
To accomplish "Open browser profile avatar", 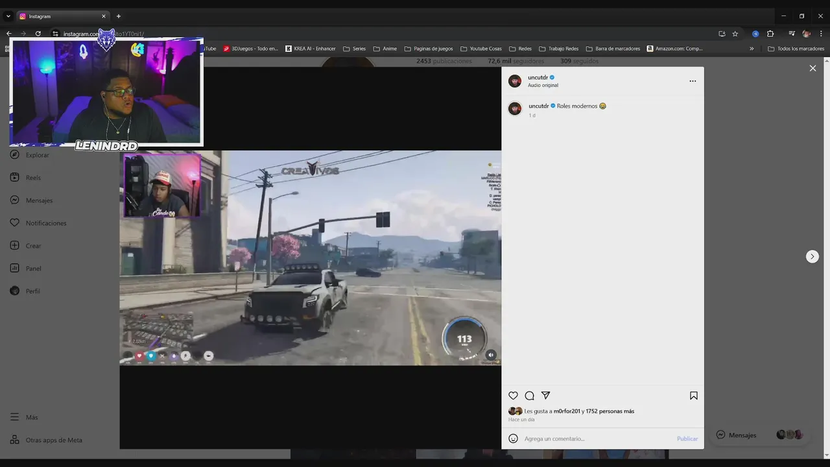I will coord(806,34).
